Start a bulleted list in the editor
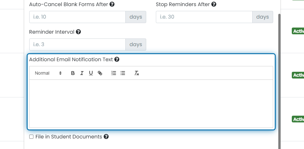This screenshot has width=304, height=149. click(123, 73)
